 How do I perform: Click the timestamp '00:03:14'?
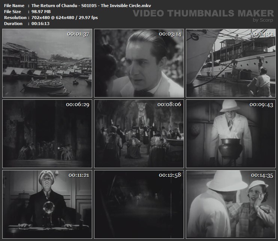(x=170, y=34)
